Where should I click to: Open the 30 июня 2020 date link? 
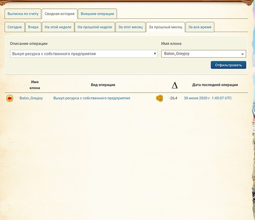[208, 98]
